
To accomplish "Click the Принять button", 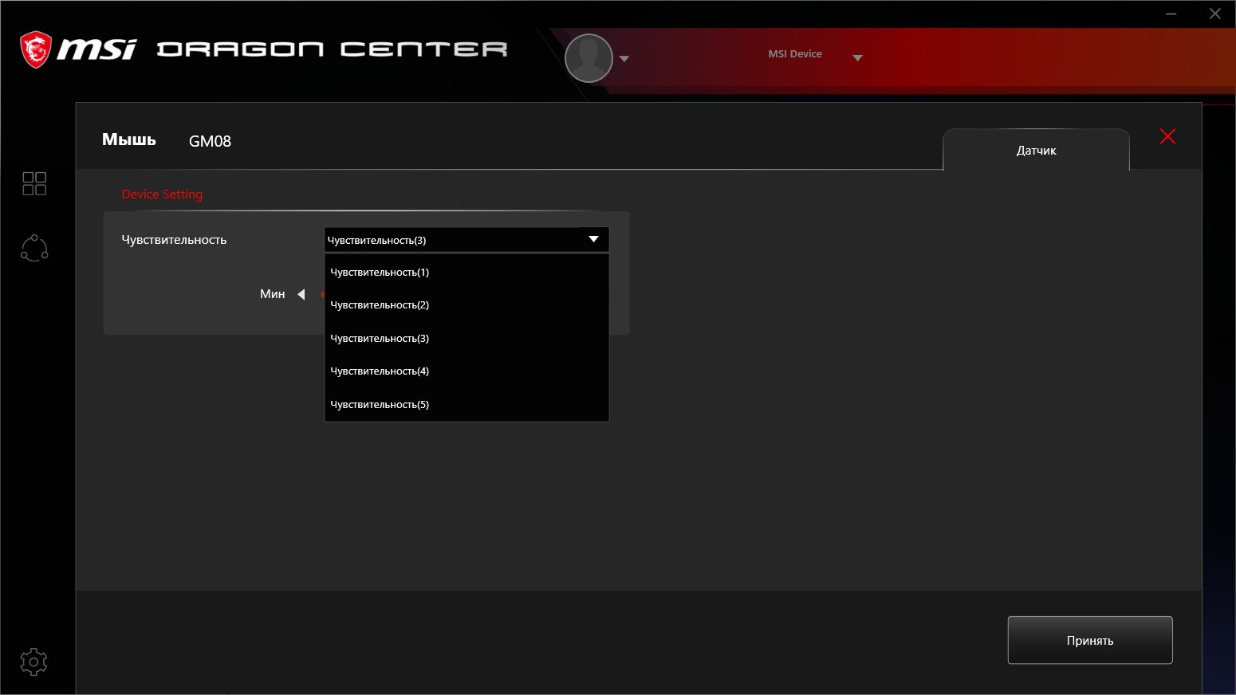I will [1090, 640].
